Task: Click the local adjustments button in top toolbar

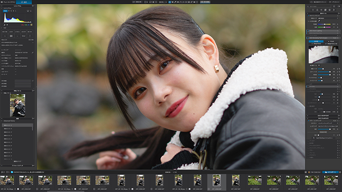Action: (x=205, y=2)
